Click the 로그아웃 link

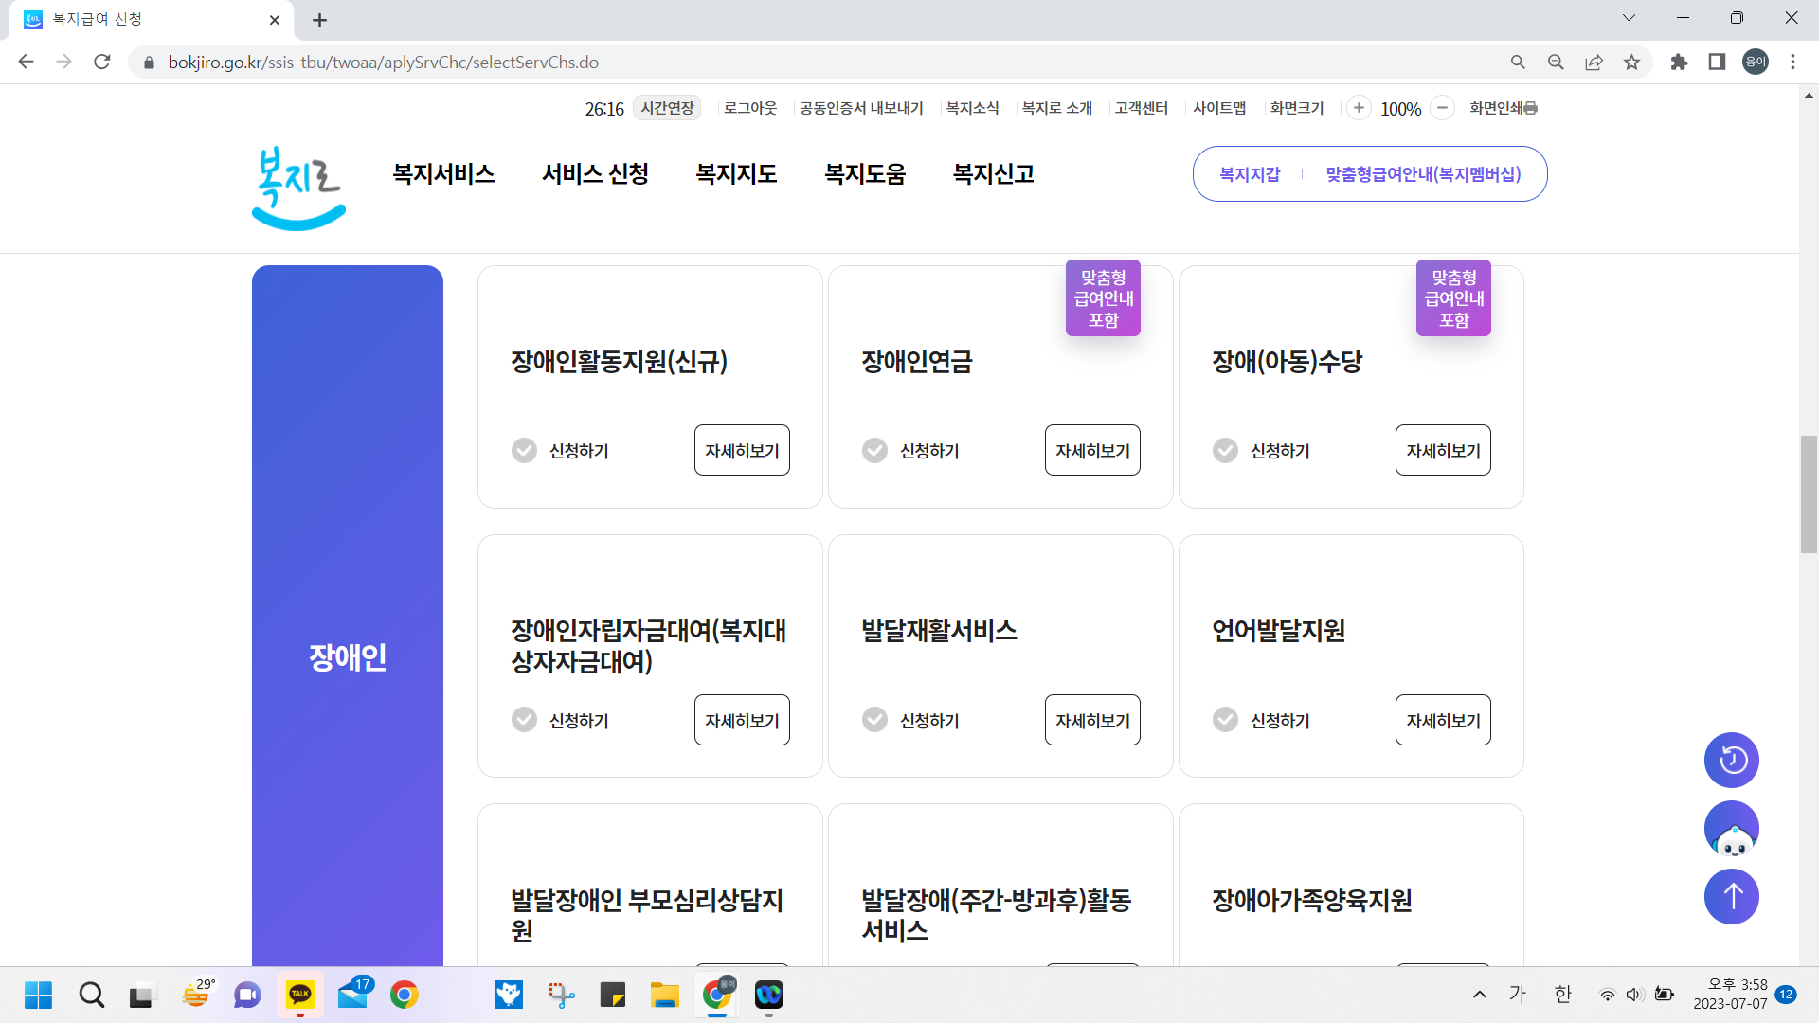[x=749, y=108]
